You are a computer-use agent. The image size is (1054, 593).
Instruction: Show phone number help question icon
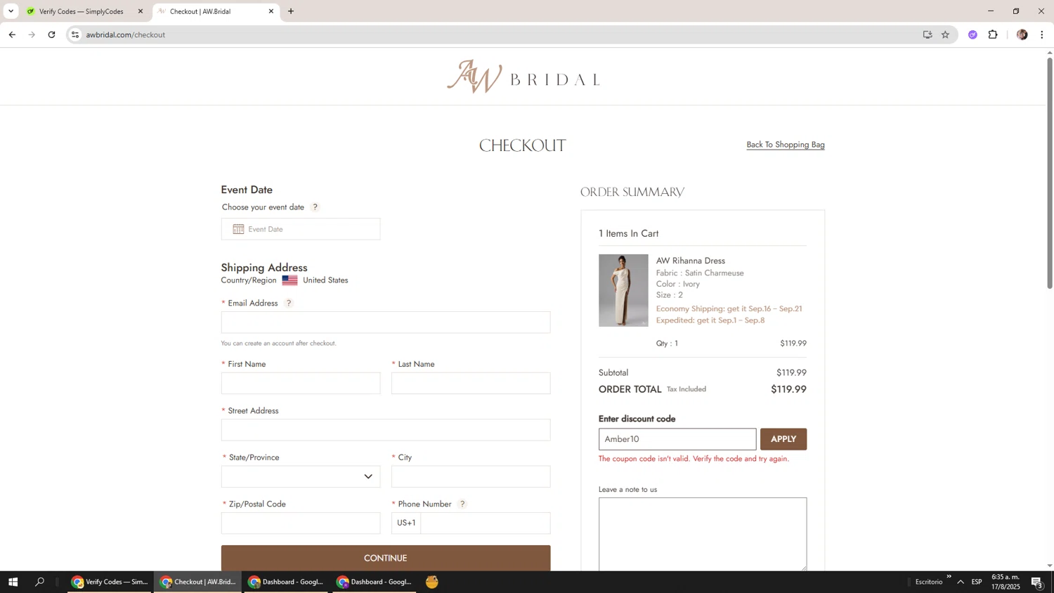click(x=462, y=504)
